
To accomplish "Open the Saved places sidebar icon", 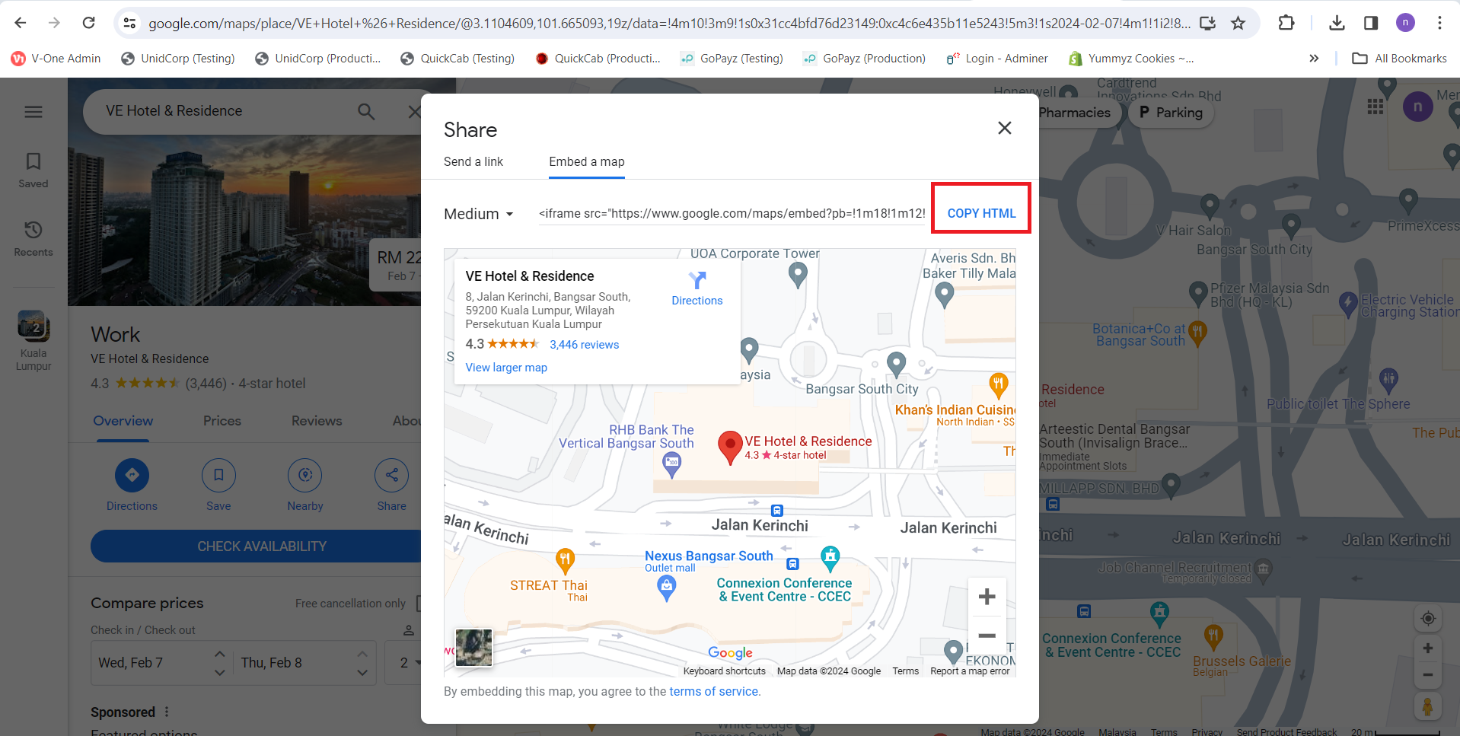I will coord(33,170).
